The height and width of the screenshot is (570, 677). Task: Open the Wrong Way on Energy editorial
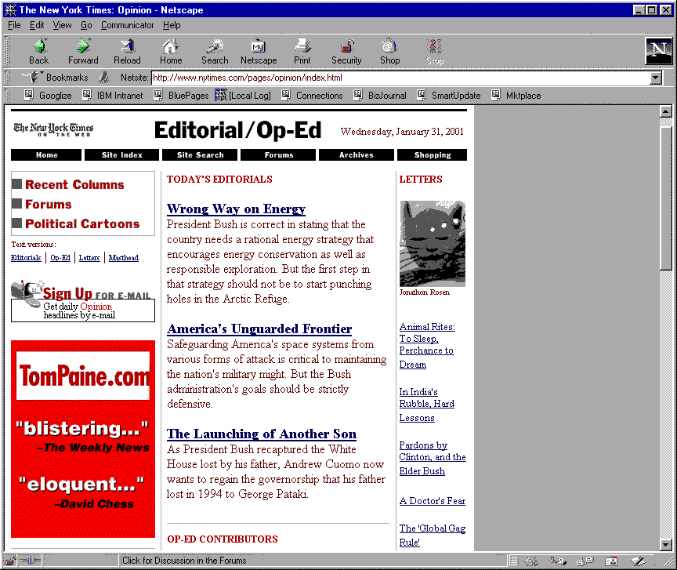click(236, 209)
